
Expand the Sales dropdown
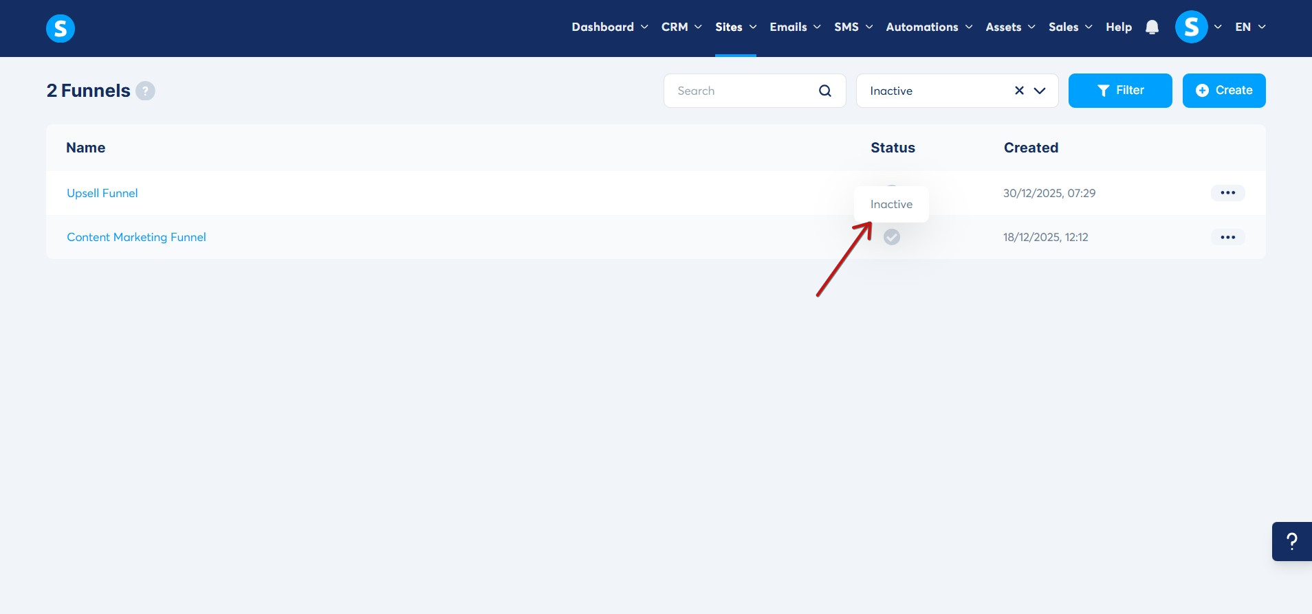(x=1070, y=27)
